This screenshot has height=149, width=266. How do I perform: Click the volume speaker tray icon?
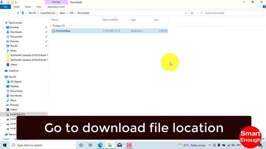233,145
